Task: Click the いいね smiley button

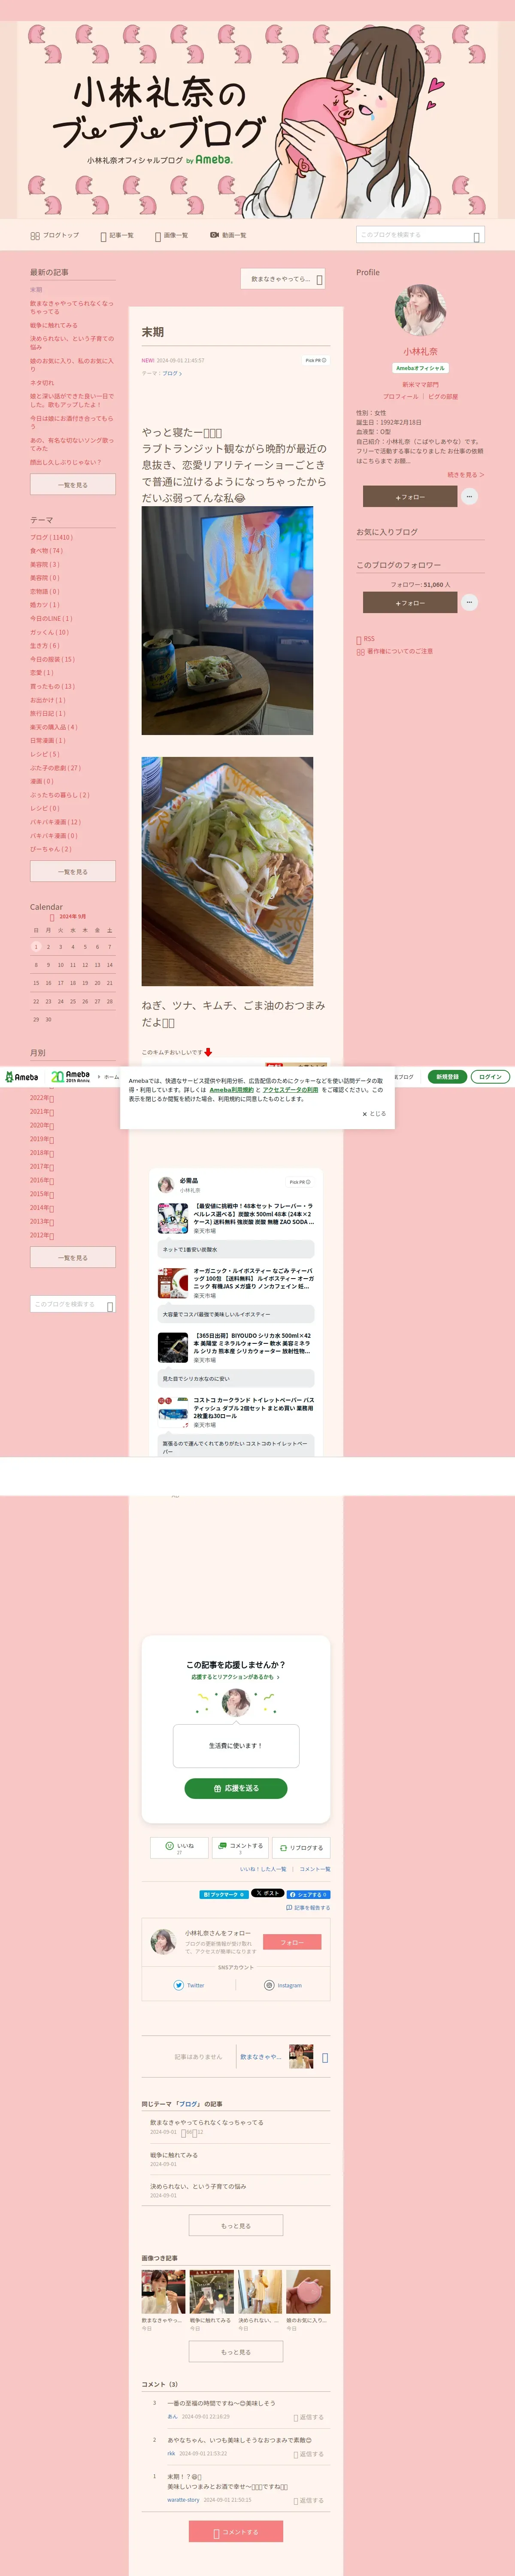Action: click(x=179, y=1848)
